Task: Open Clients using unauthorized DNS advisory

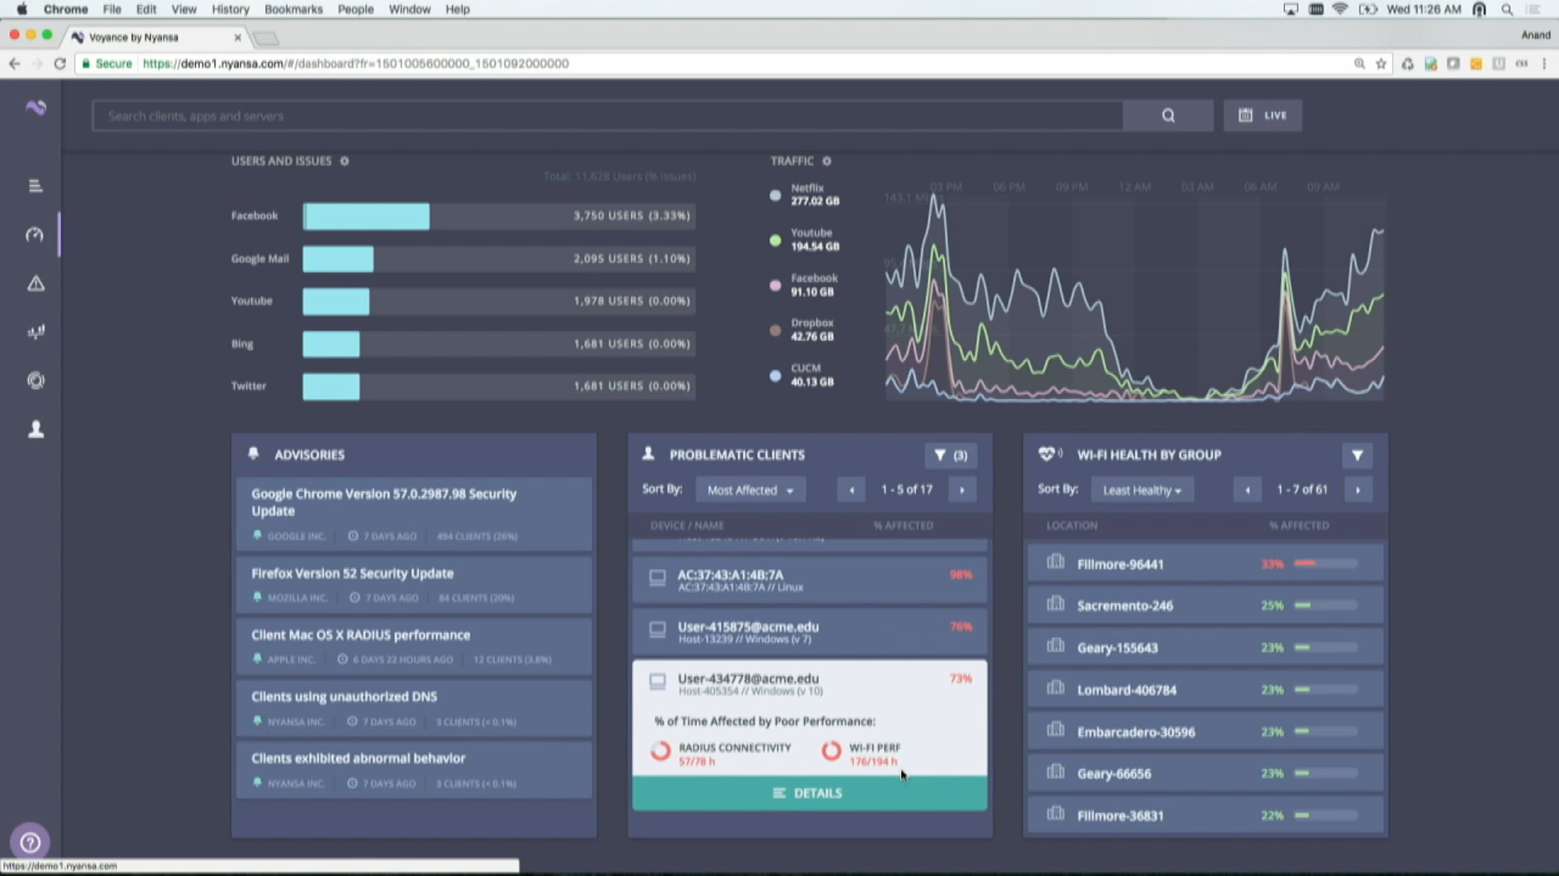Action: 414,708
